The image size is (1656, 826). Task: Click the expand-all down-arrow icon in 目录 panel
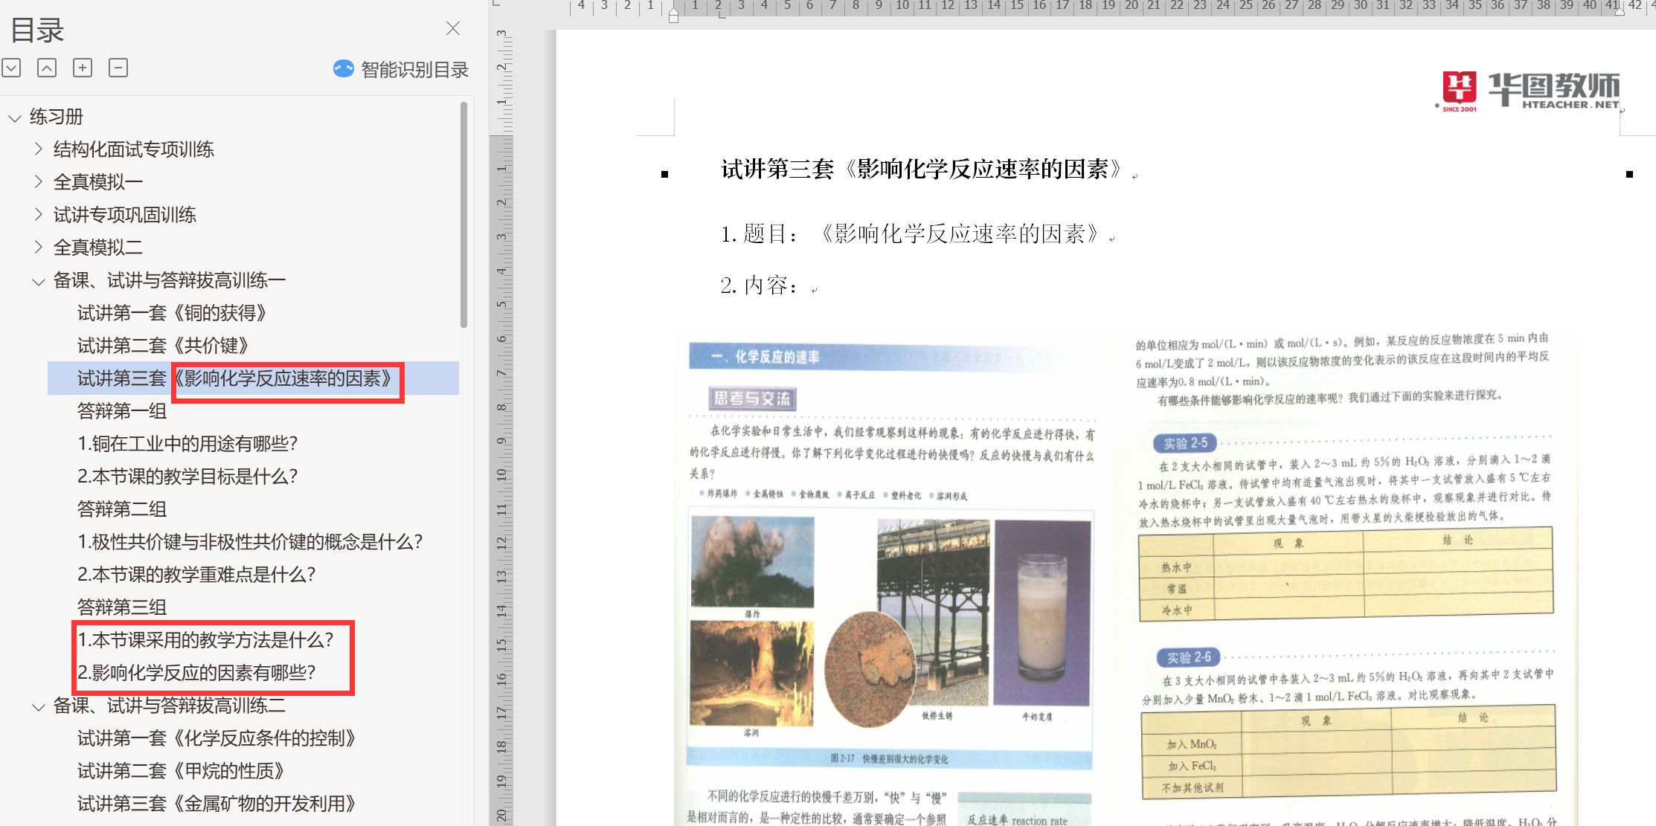(11, 68)
